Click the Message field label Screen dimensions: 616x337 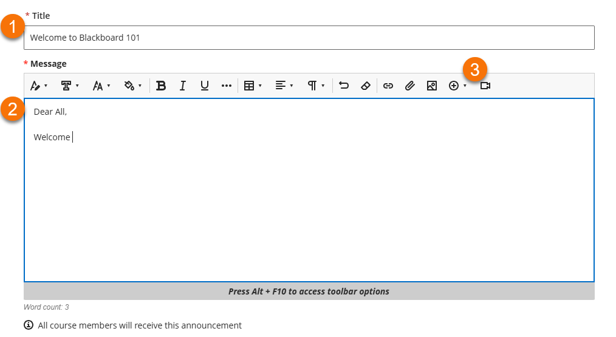click(x=49, y=64)
